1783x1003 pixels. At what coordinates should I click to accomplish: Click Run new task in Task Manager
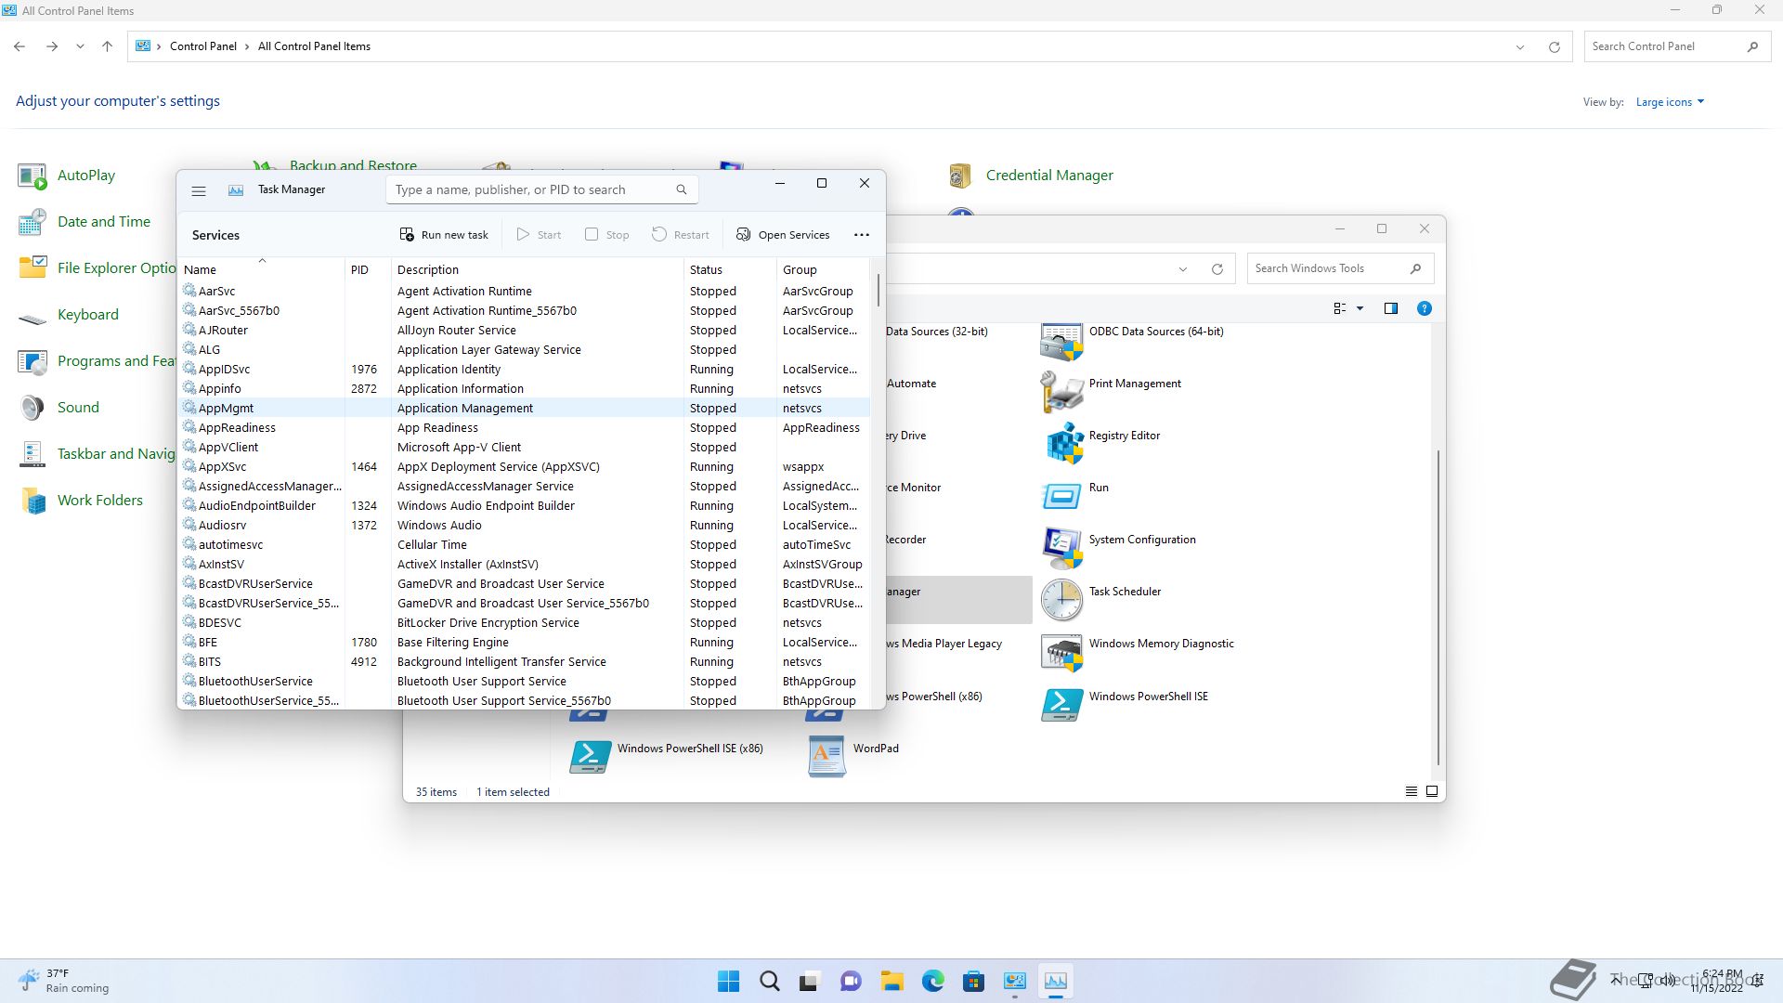[x=444, y=235]
